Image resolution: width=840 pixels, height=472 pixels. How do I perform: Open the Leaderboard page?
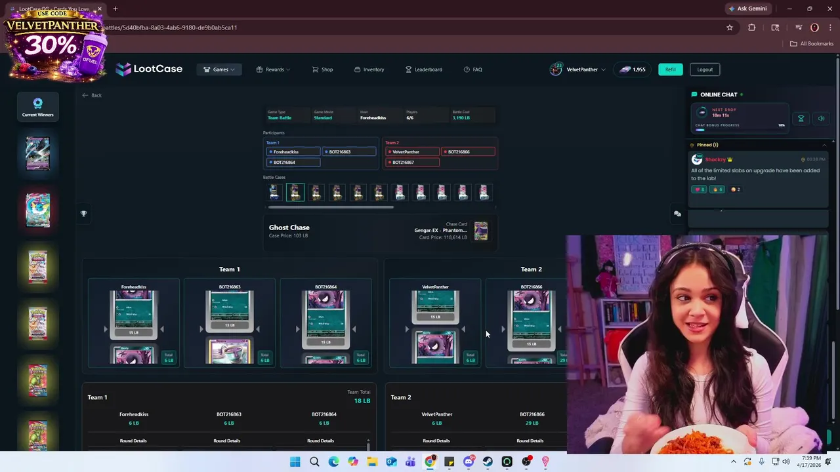click(423, 69)
